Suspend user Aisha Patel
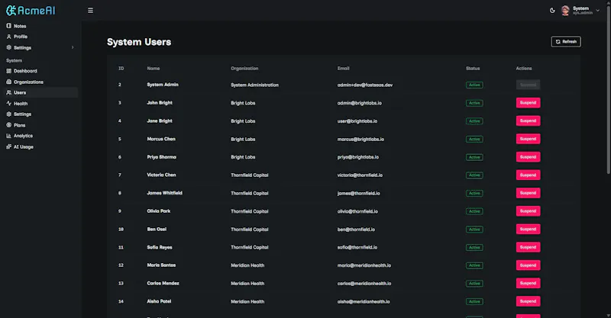This screenshot has width=611, height=318. click(528, 301)
